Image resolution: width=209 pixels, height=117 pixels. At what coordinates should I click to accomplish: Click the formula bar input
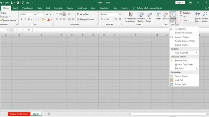click(x=101, y=30)
